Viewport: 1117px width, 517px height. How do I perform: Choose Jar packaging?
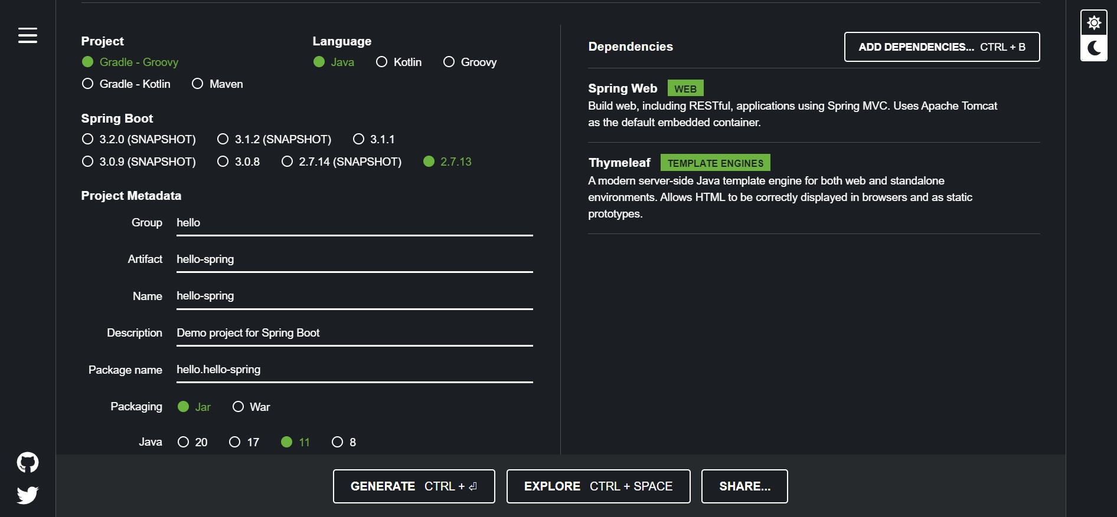(x=194, y=407)
